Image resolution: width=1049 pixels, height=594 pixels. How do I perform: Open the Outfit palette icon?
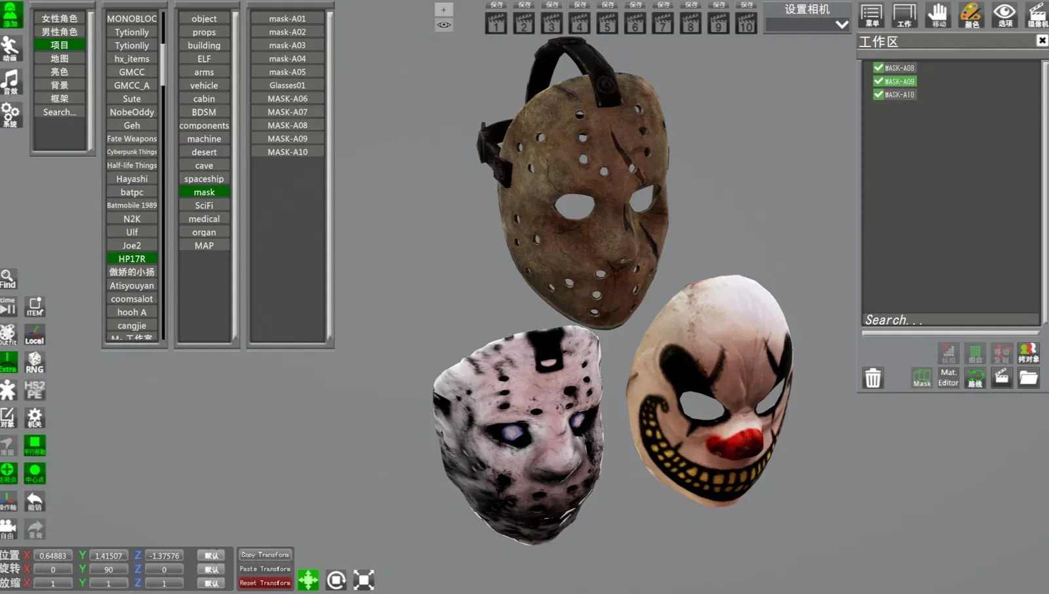click(8, 334)
